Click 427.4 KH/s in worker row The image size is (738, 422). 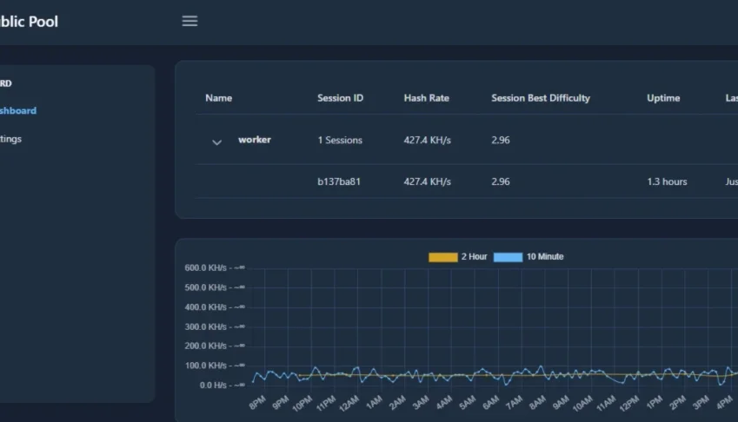(427, 140)
